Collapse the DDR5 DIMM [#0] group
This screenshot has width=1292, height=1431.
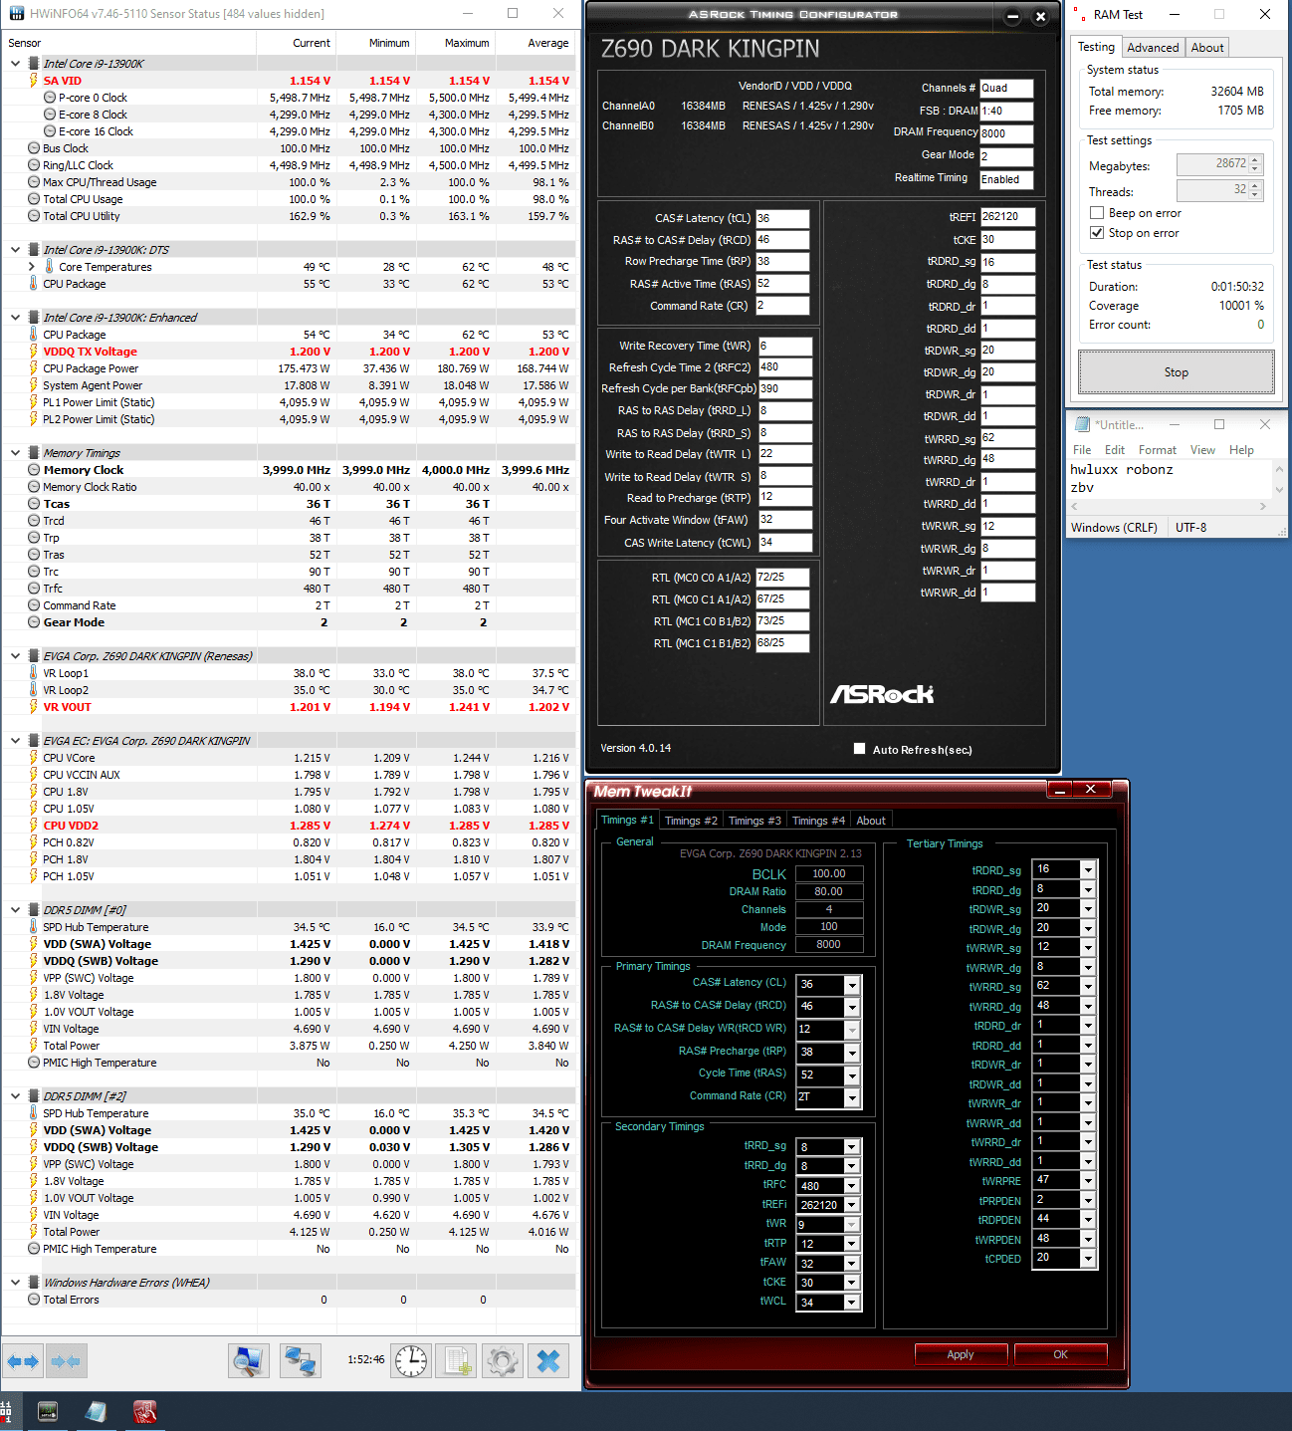(x=15, y=910)
